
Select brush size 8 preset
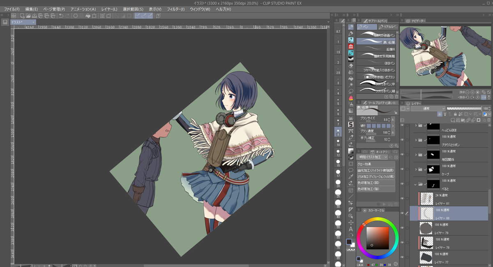point(338,131)
